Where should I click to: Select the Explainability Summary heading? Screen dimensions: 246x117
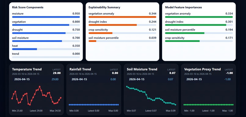[x=104, y=7]
